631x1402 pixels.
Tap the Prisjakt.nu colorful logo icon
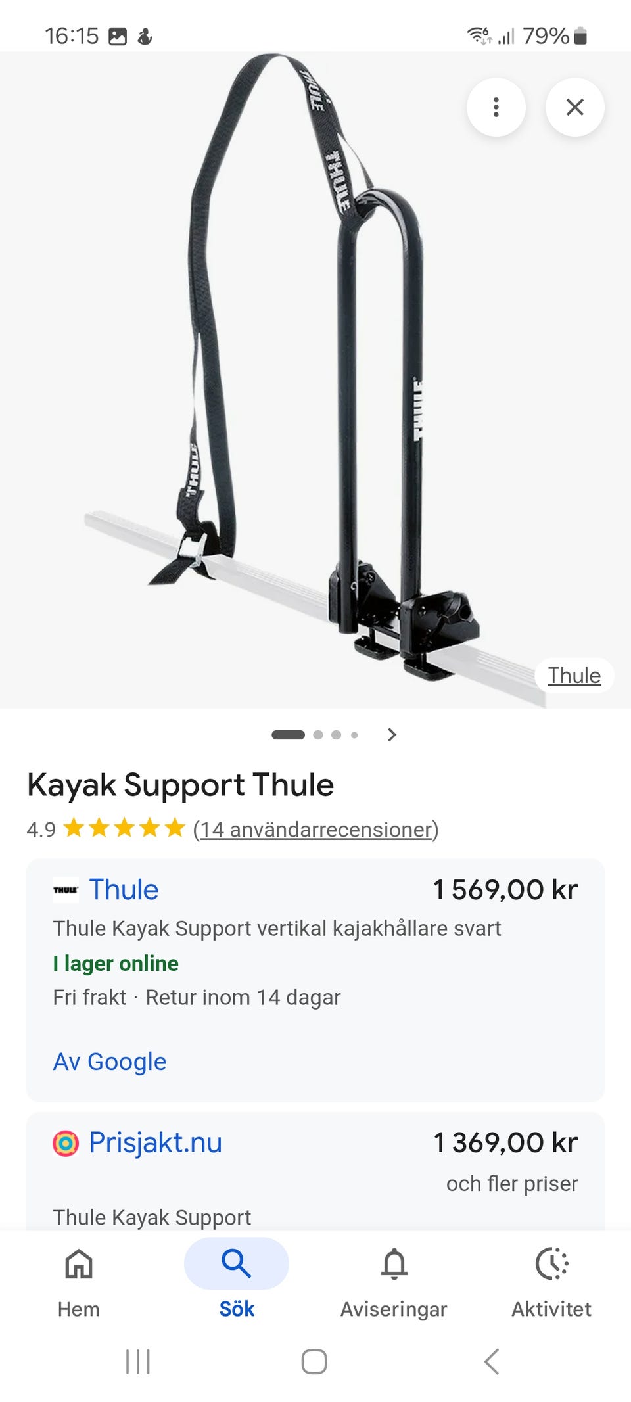click(x=66, y=1143)
